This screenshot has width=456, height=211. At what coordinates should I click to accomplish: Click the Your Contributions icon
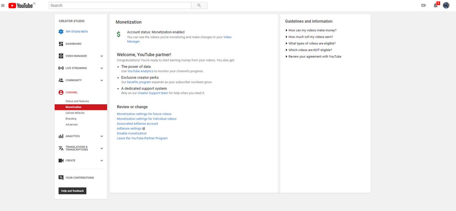click(61, 178)
